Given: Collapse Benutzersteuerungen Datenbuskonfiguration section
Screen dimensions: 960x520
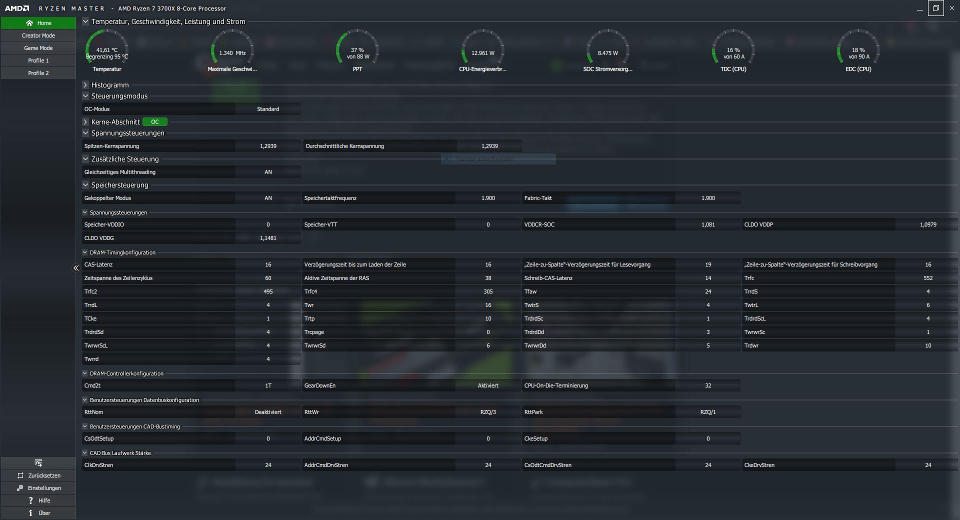Looking at the screenshot, I should [x=85, y=400].
